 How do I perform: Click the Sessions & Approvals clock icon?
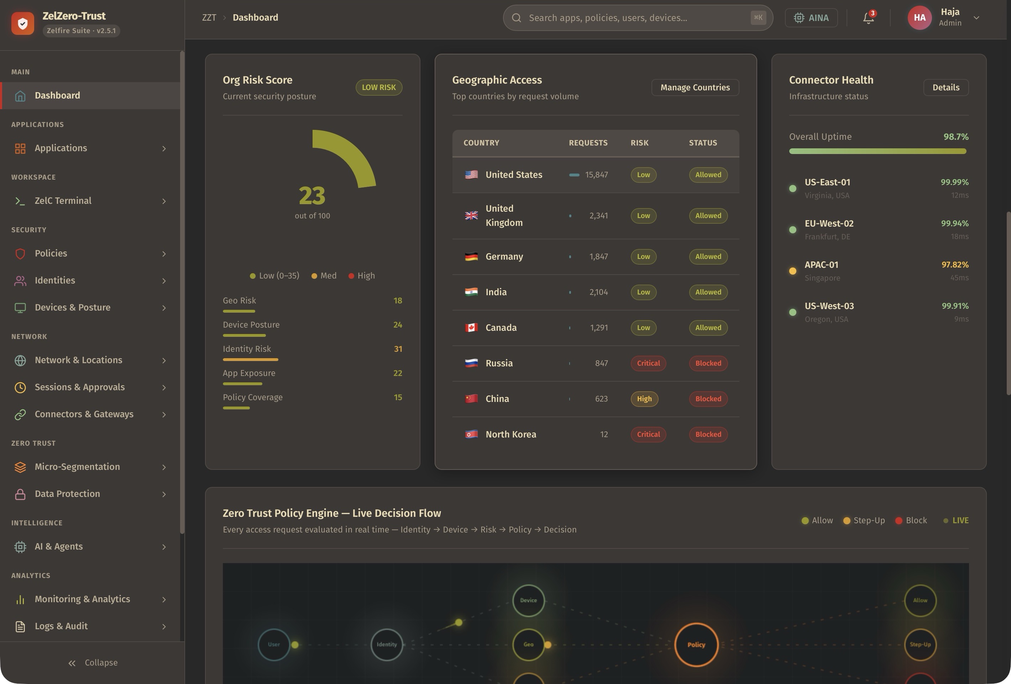20,387
